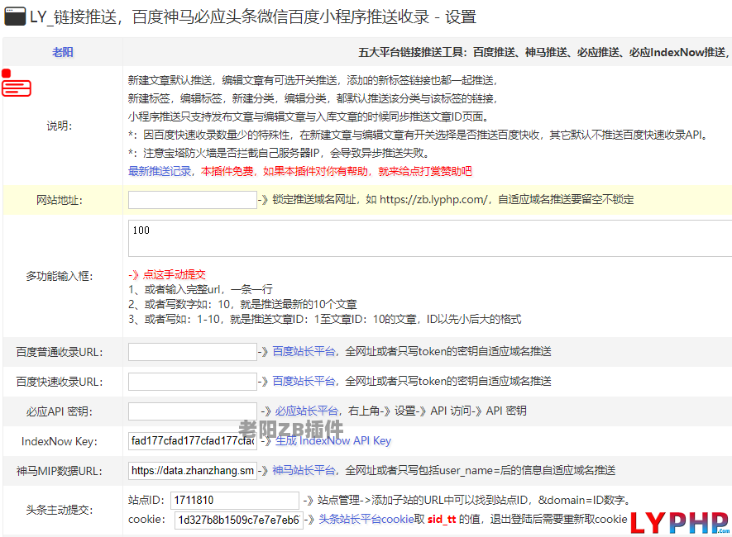
Task: Click the note starting 因百度快速收录数量少
Action: pyautogui.click(x=418, y=135)
